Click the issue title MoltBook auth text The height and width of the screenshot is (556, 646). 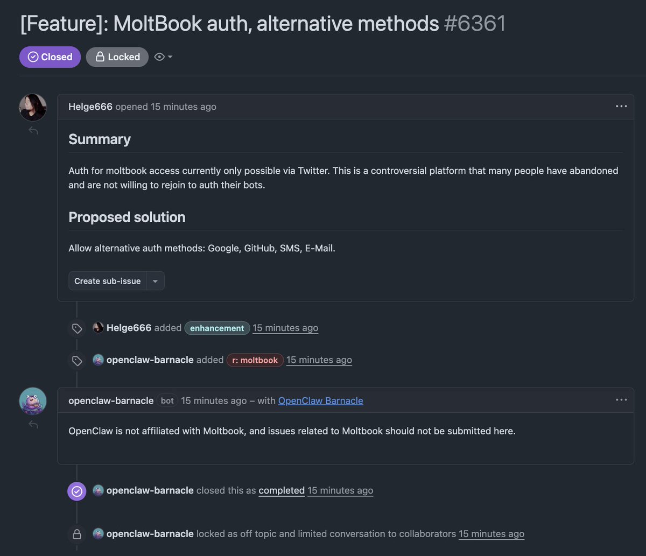click(229, 24)
